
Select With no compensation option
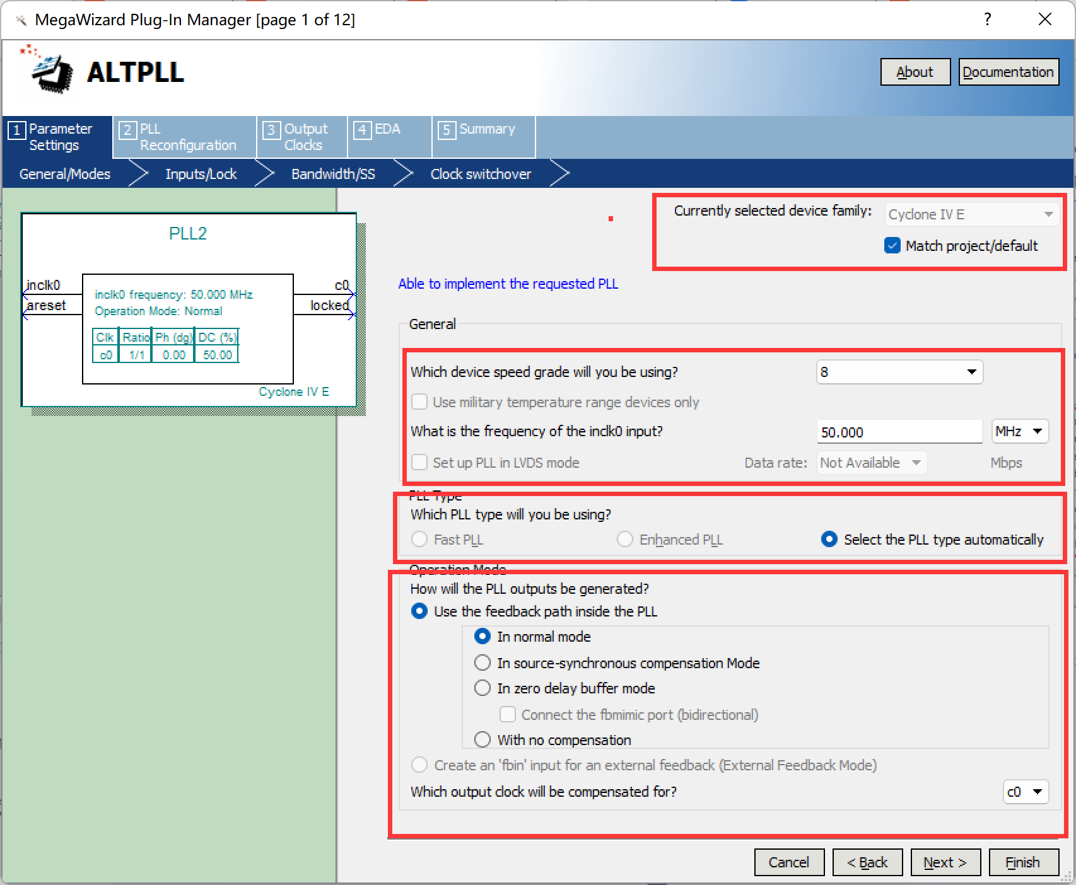tap(482, 740)
